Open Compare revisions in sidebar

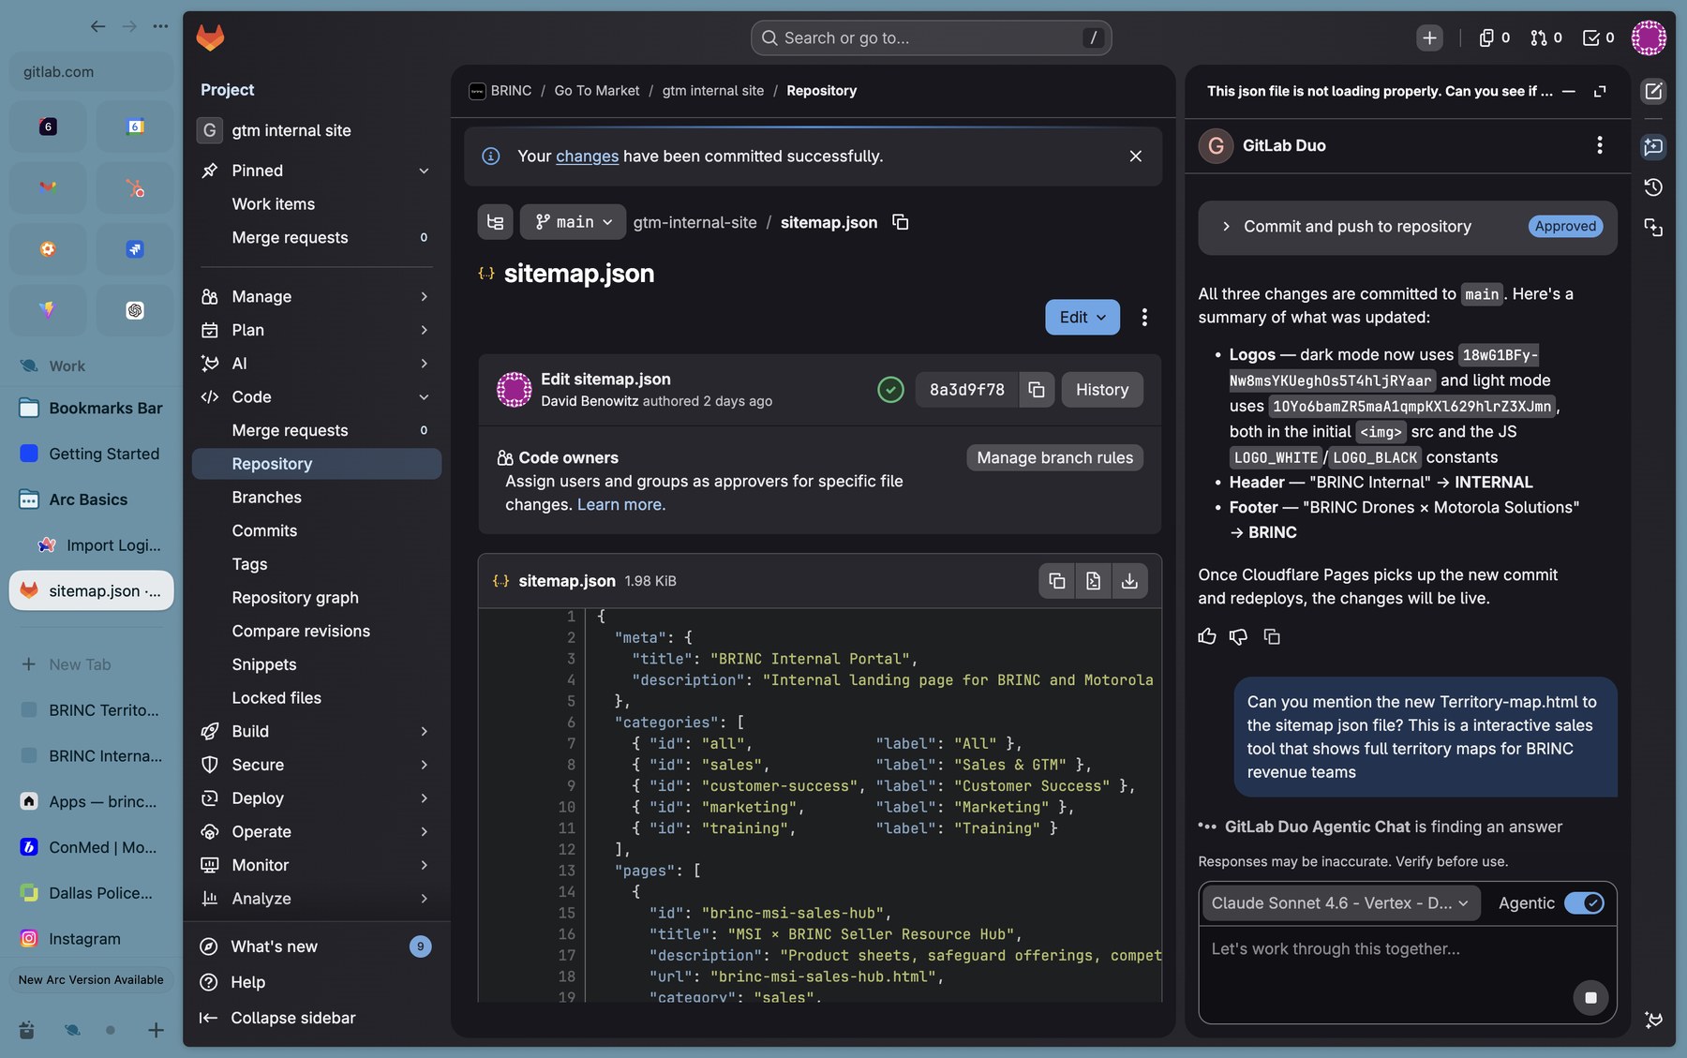(x=317, y=632)
